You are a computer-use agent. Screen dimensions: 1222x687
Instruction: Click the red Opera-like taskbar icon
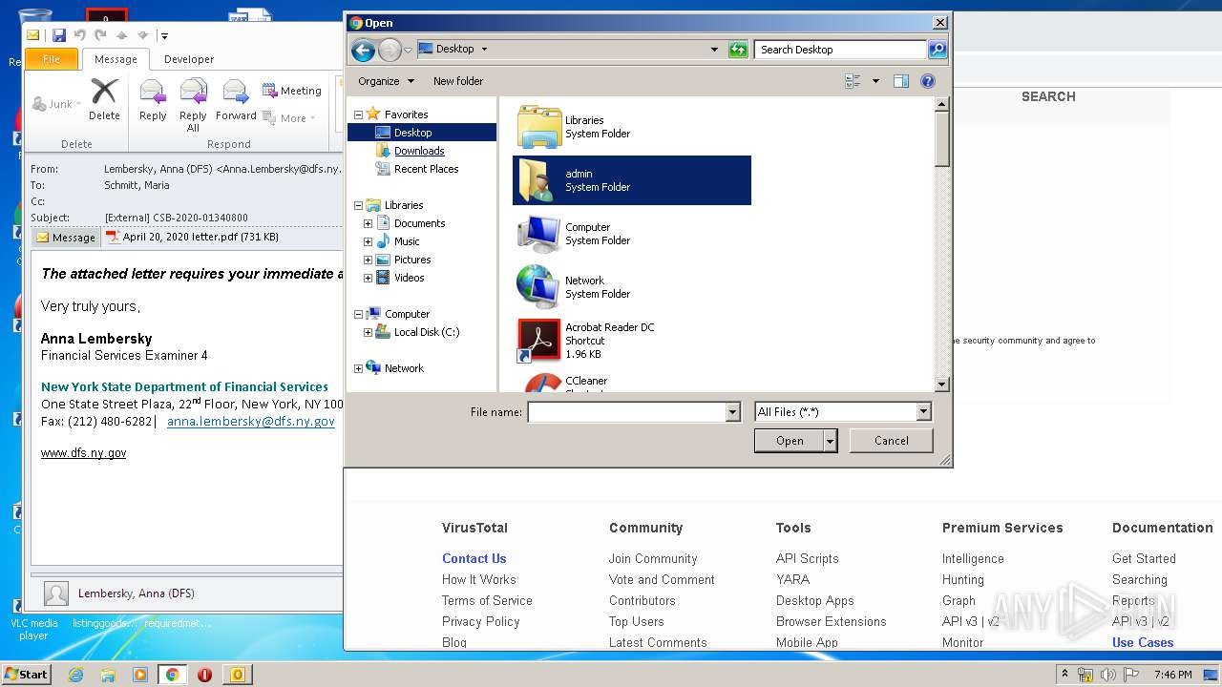click(x=204, y=675)
